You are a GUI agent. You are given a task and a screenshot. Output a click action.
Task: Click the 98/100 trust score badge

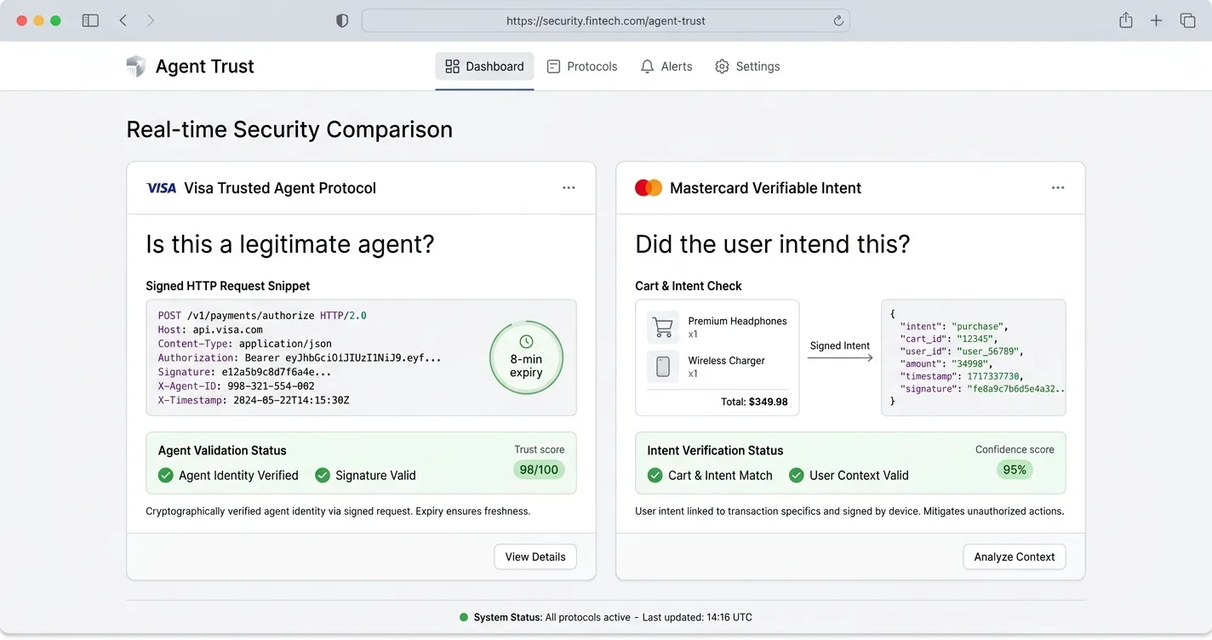point(539,469)
